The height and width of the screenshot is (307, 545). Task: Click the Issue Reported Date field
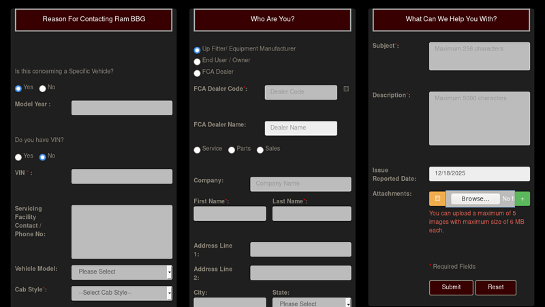click(480, 174)
